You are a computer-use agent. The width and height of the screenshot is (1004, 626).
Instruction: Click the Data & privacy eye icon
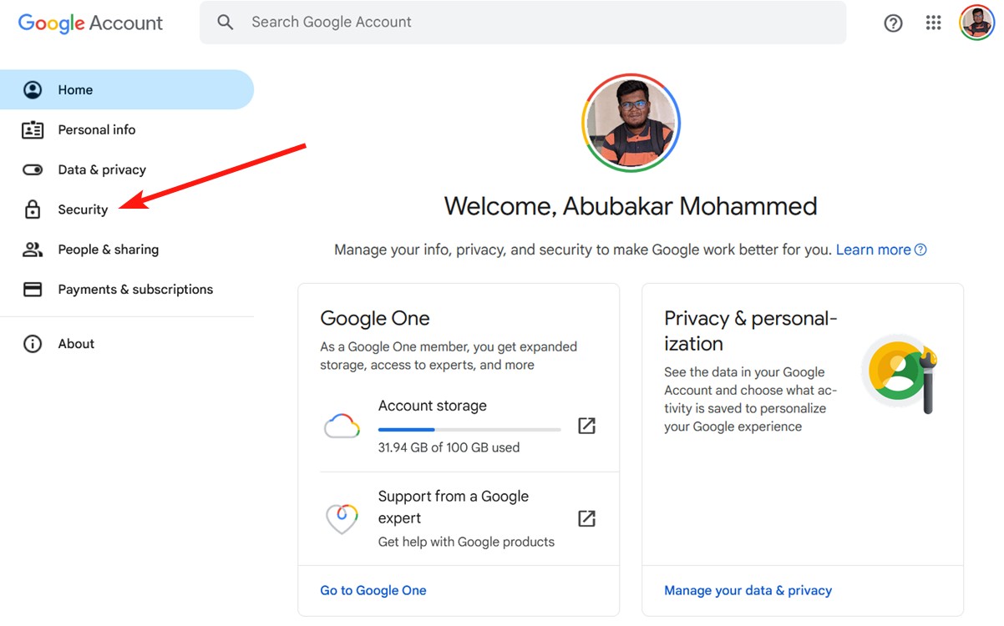(32, 169)
